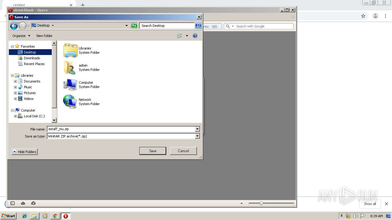
Task: Select the Computer System Folder item
Action: click(81, 85)
